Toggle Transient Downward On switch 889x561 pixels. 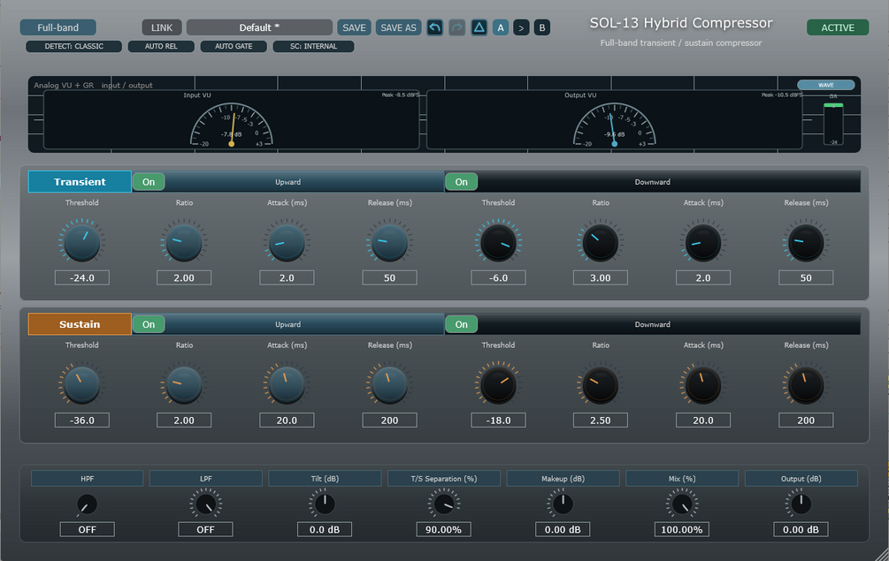(462, 182)
